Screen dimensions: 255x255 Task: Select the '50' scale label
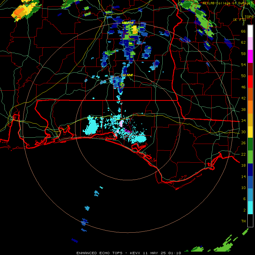pyautogui.click(x=243, y=76)
